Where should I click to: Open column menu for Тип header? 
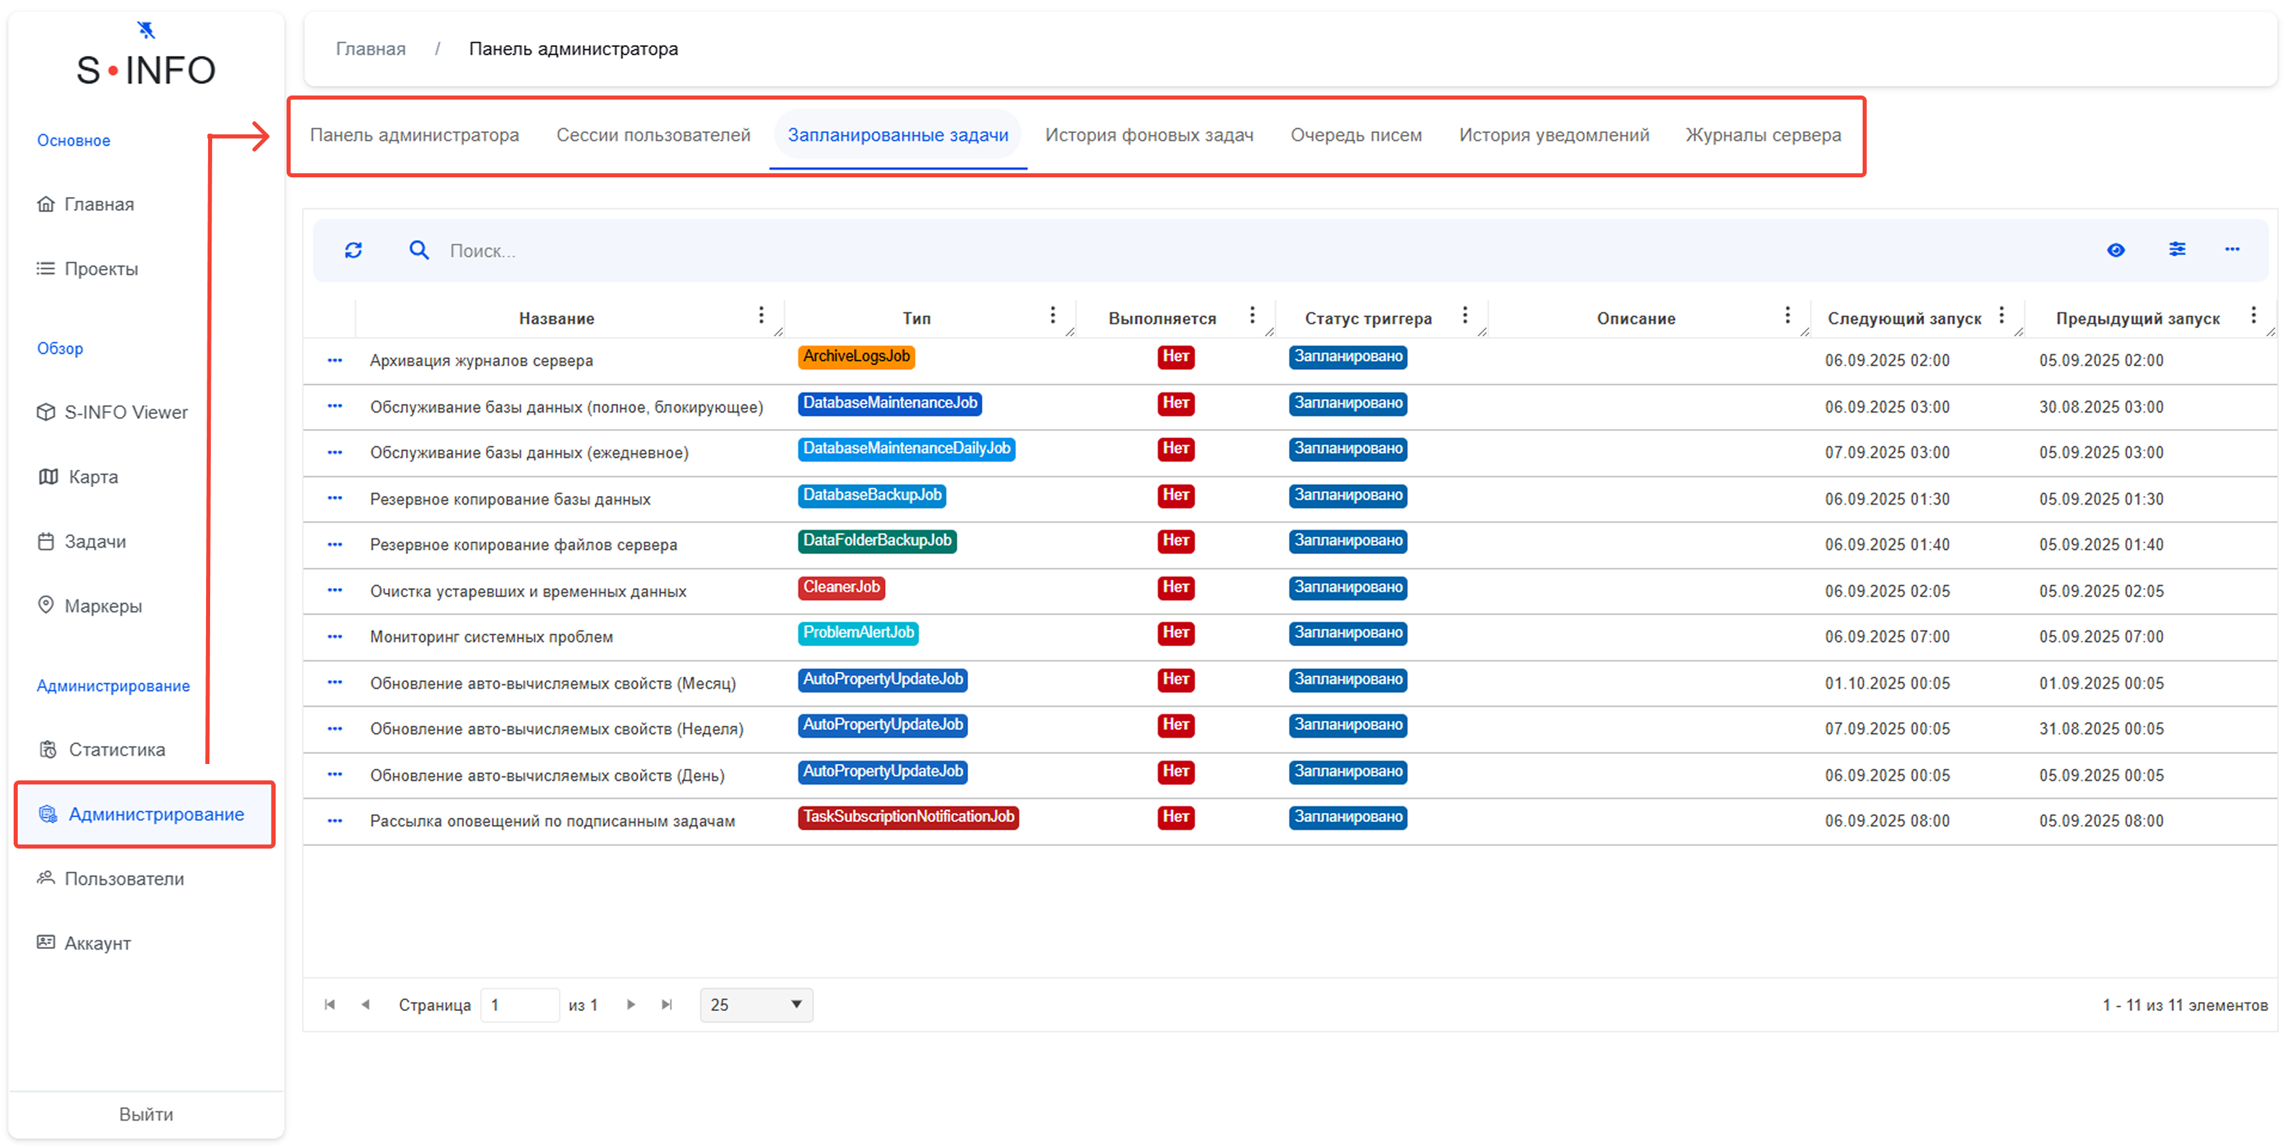click(1052, 315)
